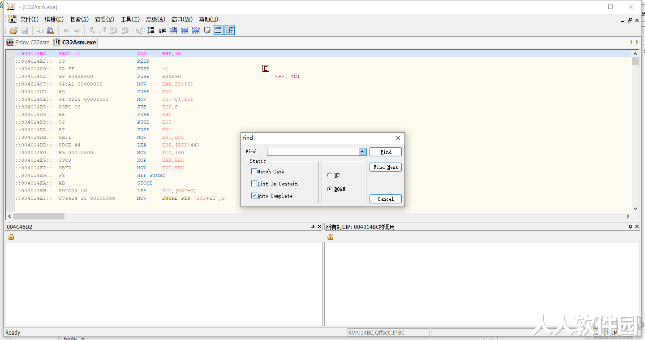Open the 帮助(H) menu
This screenshot has height=340, width=645.
click(208, 19)
